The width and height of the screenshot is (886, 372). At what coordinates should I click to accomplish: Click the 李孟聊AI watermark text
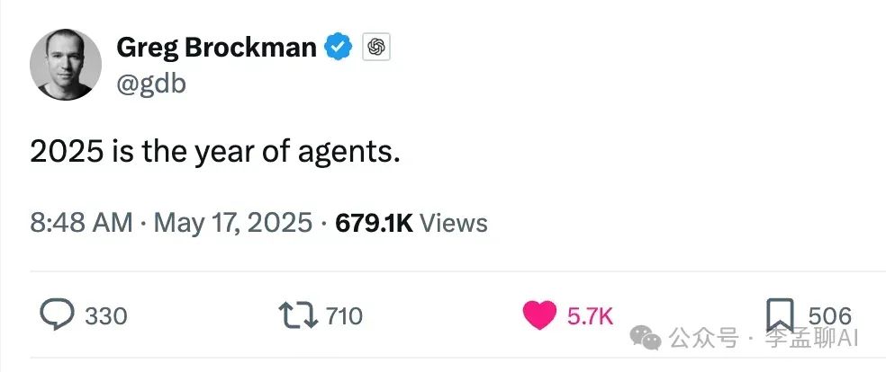[813, 339]
